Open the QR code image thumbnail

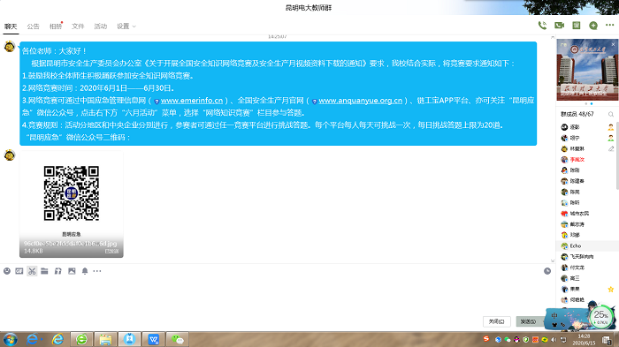pos(72,204)
